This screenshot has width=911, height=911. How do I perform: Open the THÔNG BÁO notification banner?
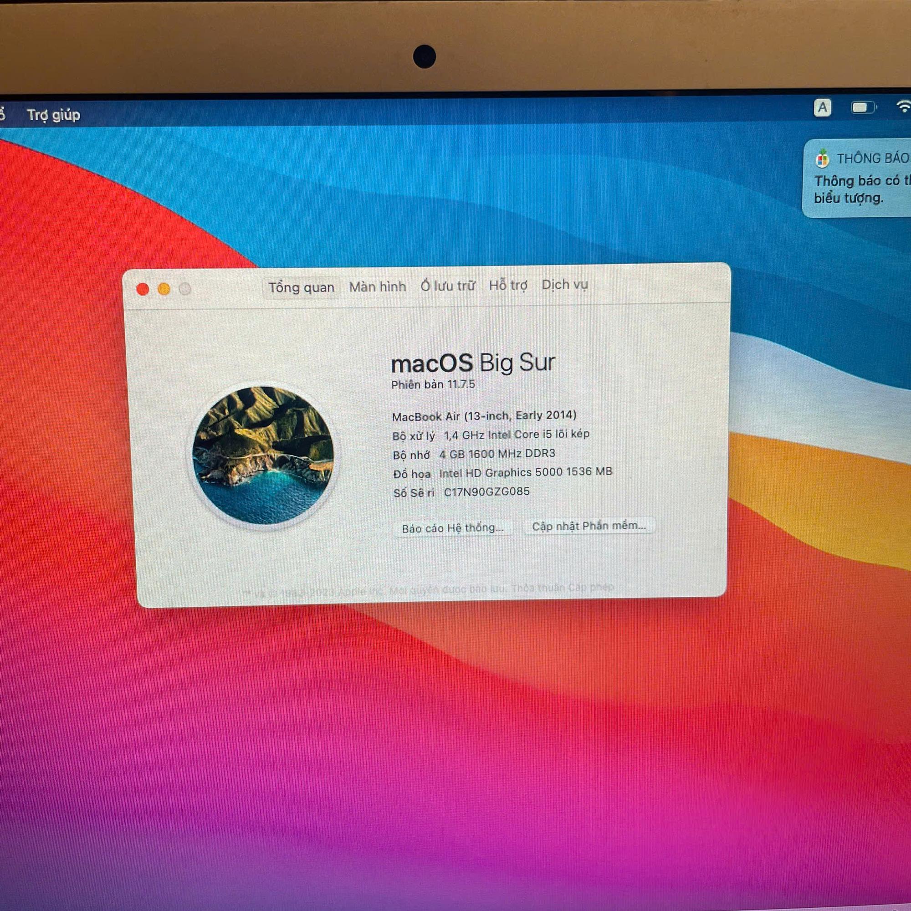(857, 179)
